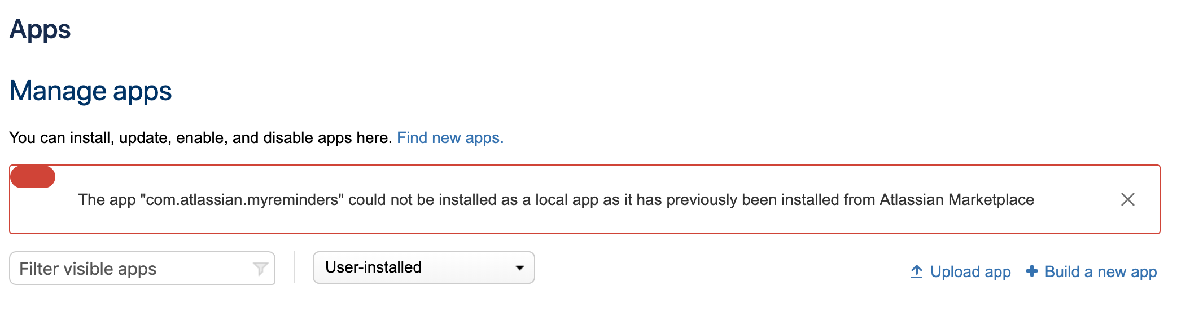Click the Atlassian Marketplace text in the error
The width and height of the screenshot is (1190, 321).
pyautogui.click(x=957, y=199)
